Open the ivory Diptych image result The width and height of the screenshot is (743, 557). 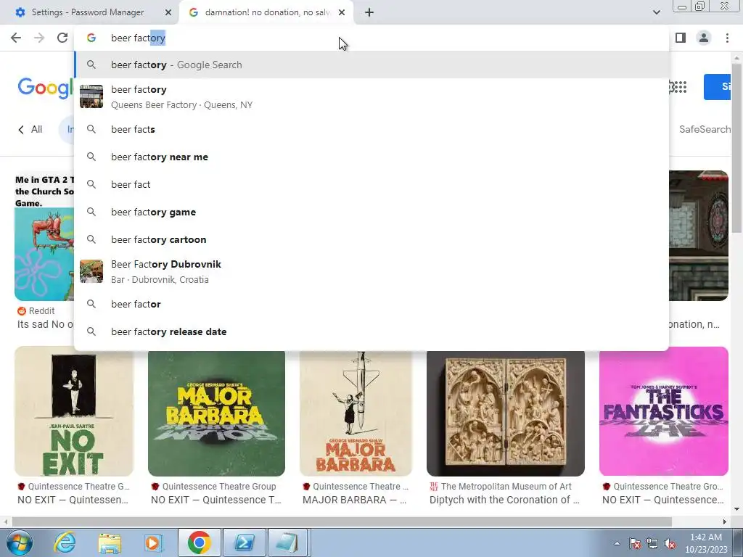[506, 413]
